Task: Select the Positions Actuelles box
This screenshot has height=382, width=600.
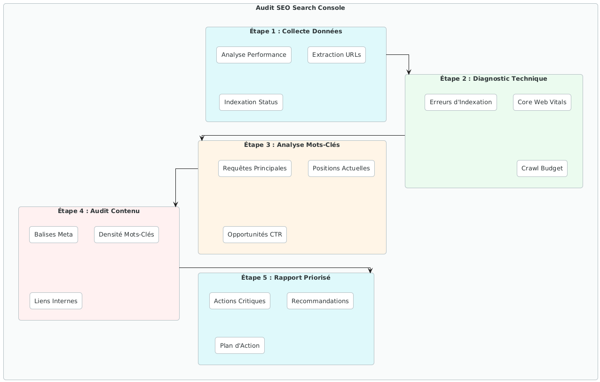Action: coord(341,168)
